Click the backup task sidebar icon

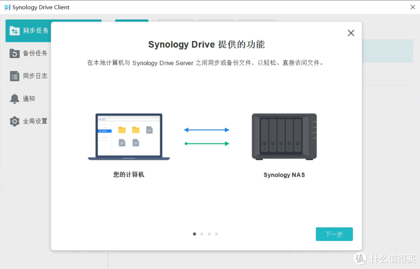(x=14, y=53)
